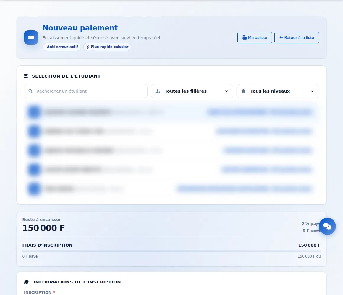Screen dimensions: 343x295
Task: Click the 150 000 F remaining amount
Action: coord(44,228)
